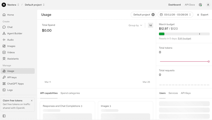Switch to the Spend categories tab

tap(70, 93)
